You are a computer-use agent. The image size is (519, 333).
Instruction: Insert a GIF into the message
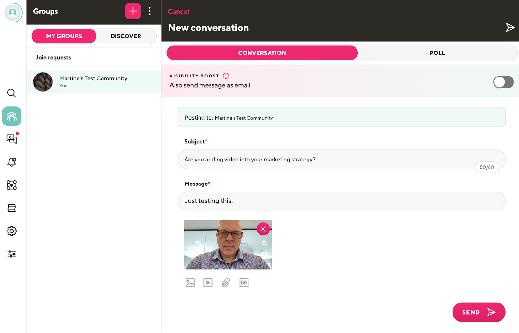point(244,282)
